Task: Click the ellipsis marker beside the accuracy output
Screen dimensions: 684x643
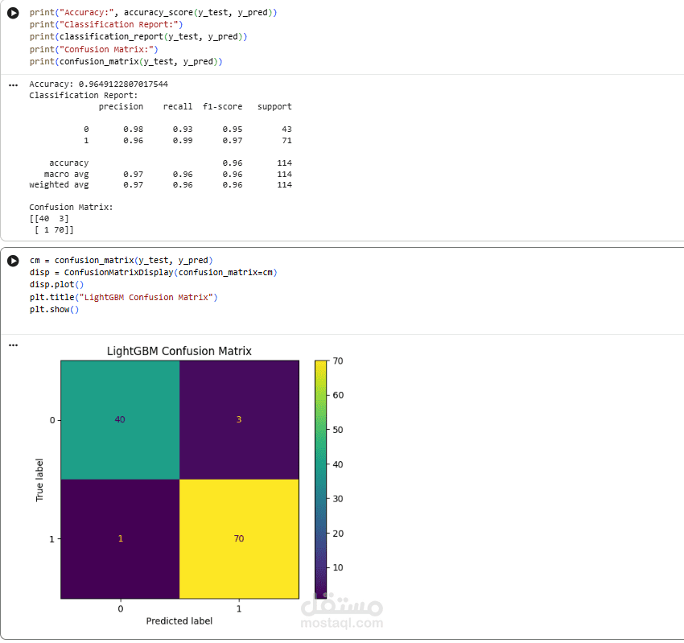Action: pyautogui.click(x=13, y=84)
